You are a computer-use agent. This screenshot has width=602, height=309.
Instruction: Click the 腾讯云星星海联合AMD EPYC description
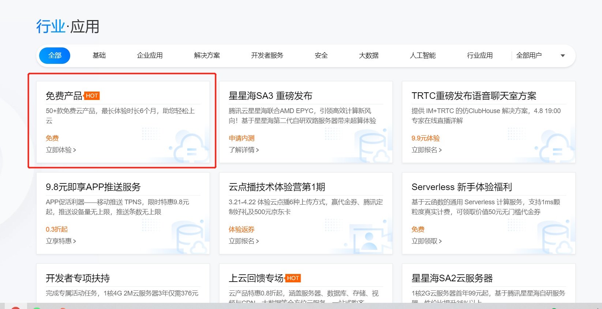tap(302, 116)
